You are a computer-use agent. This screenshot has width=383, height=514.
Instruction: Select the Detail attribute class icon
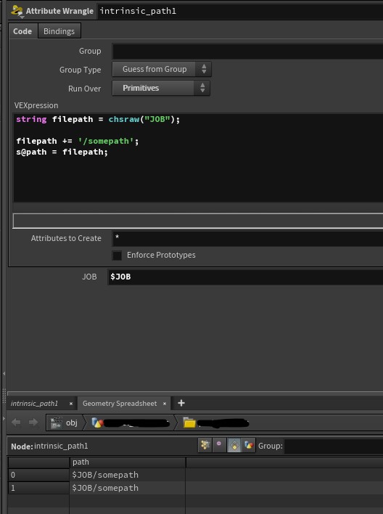point(249,445)
